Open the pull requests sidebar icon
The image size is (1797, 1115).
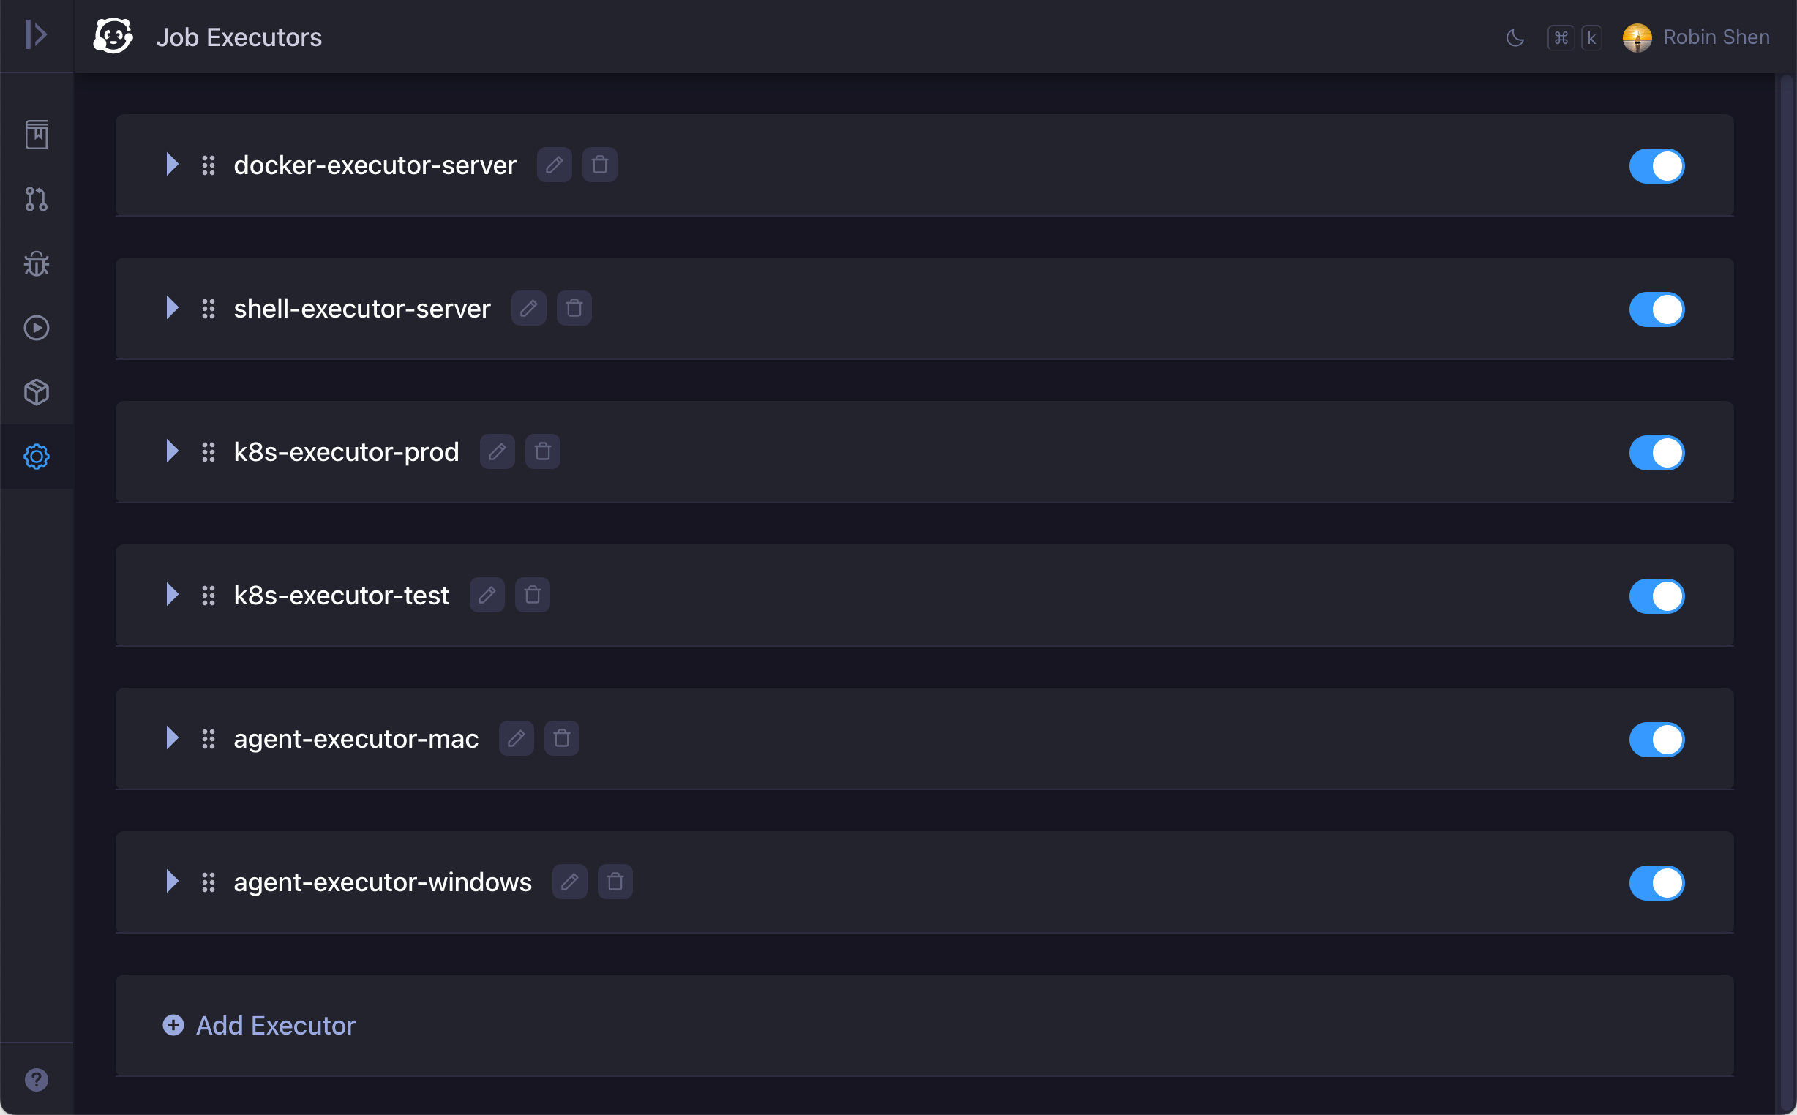[x=36, y=199]
